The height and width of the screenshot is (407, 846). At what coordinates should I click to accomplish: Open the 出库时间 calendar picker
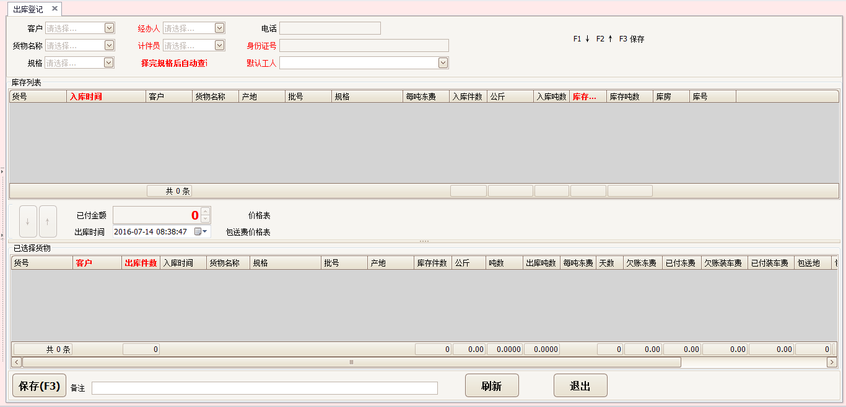pos(201,232)
